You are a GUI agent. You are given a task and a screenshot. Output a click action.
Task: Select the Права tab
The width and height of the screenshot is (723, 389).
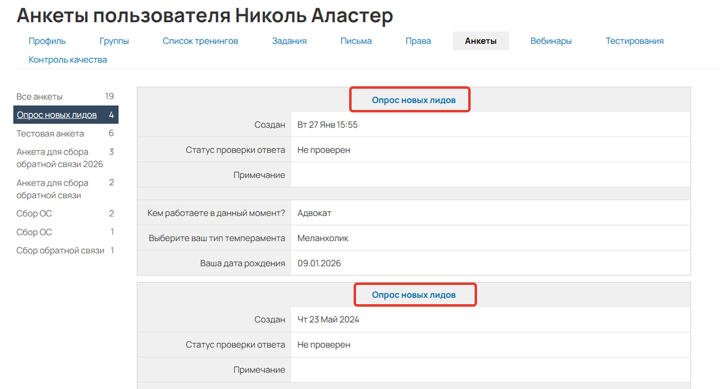418,40
